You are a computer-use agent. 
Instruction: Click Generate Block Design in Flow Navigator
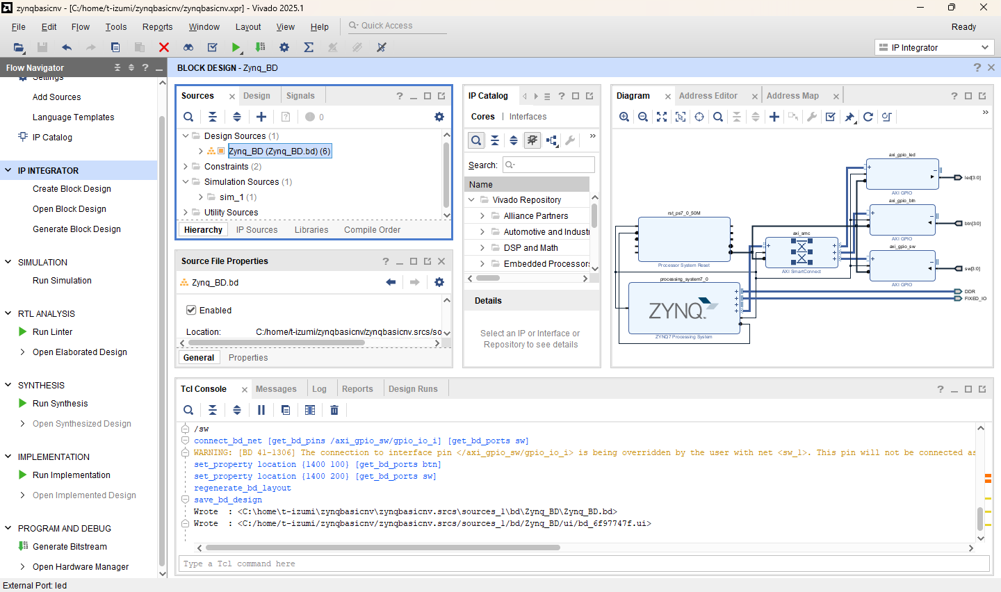pos(76,229)
